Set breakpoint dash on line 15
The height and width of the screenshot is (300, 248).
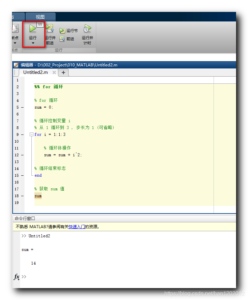(x=23, y=176)
